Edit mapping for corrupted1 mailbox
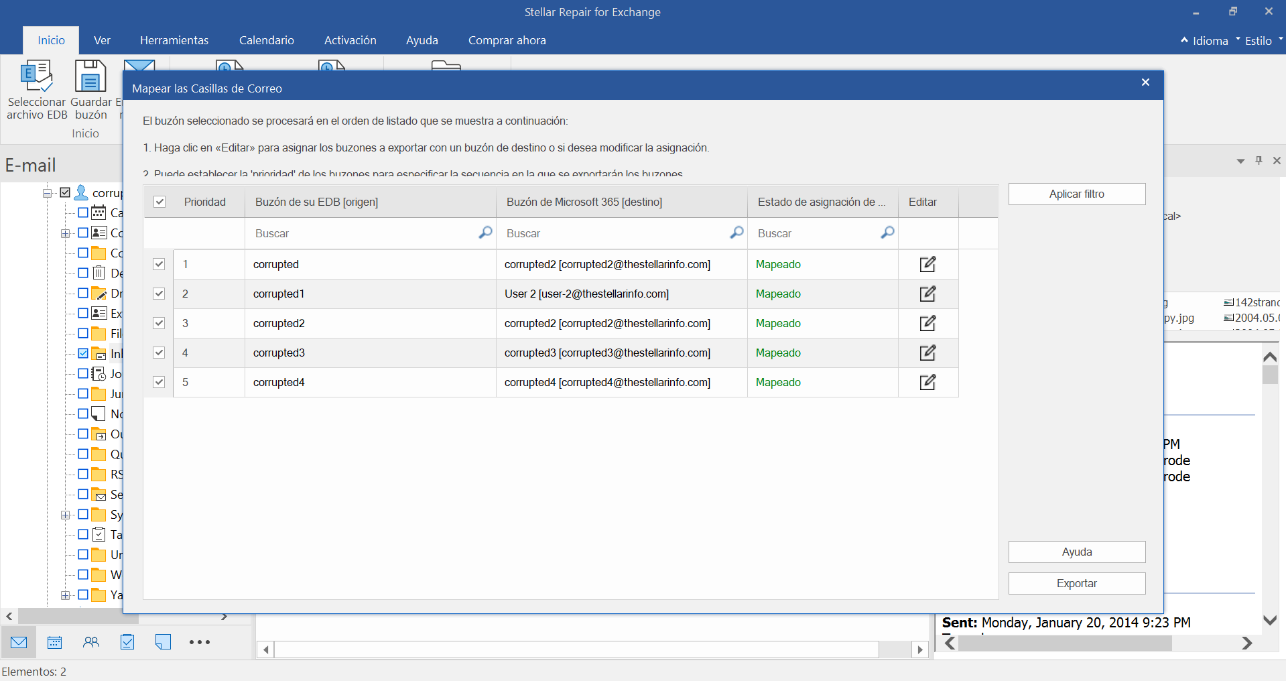 pyautogui.click(x=927, y=294)
